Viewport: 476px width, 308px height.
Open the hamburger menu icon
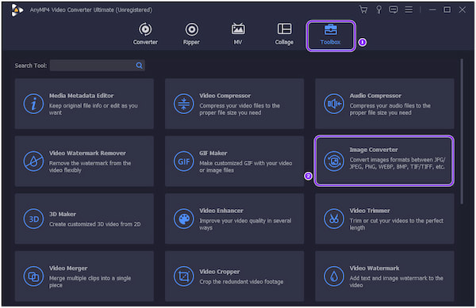[409, 10]
